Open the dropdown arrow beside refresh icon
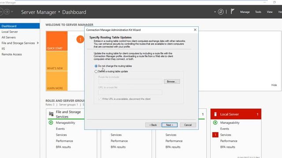 click(x=215, y=12)
